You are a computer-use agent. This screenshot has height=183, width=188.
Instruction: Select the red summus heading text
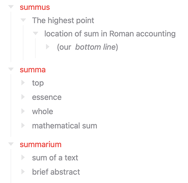[35, 7]
